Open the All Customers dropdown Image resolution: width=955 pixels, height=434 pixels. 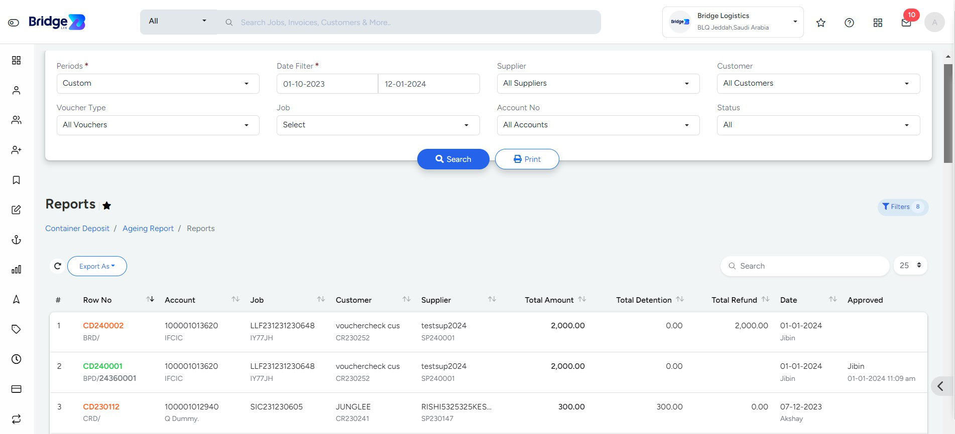coord(818,84)
